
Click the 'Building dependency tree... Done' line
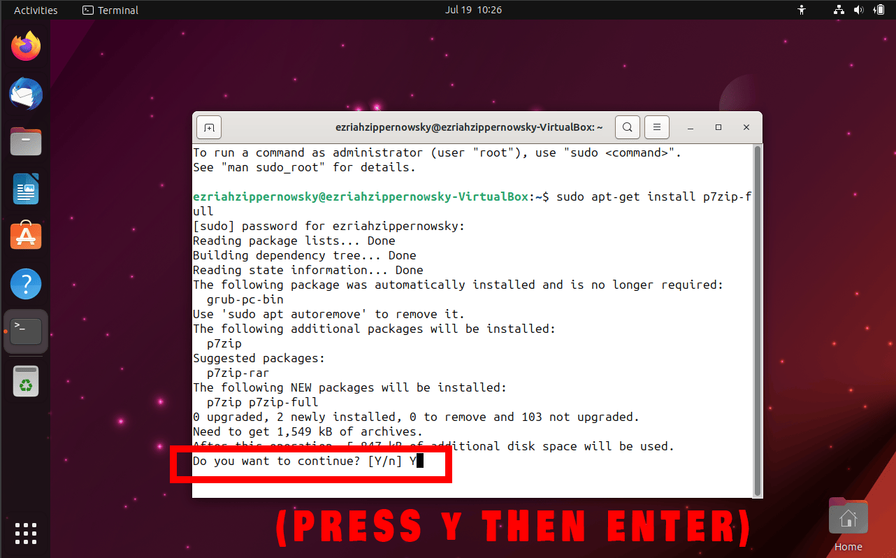pyautogui.click(x=304, y=255)
